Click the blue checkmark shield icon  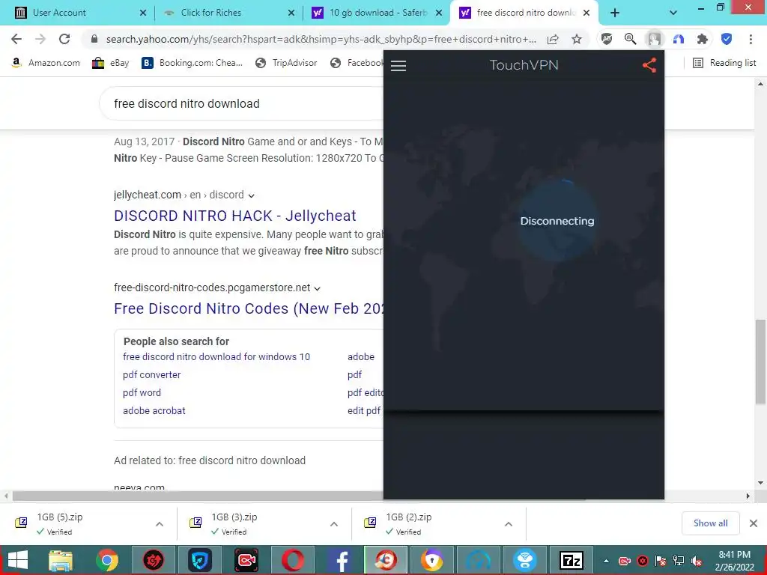point(727,39)
